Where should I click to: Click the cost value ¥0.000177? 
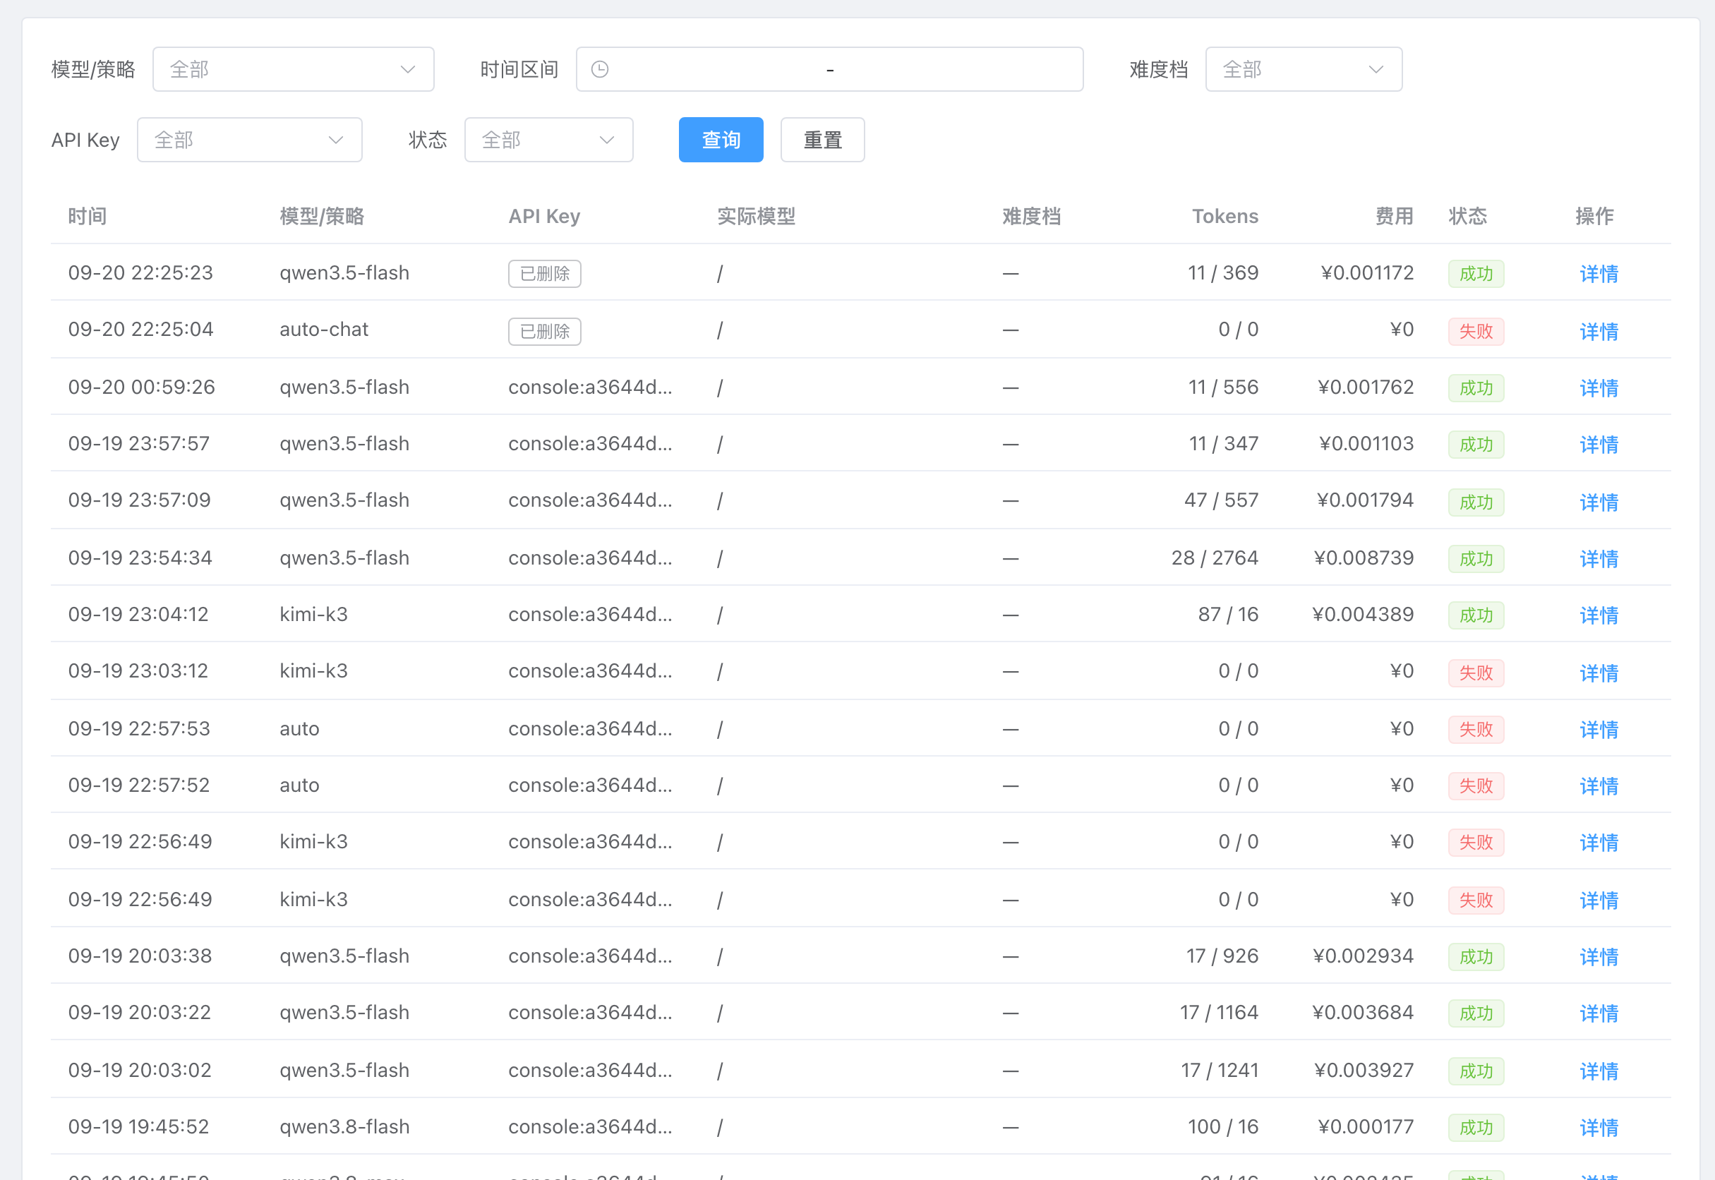pyautogui.click(x=1366, y=1126)
